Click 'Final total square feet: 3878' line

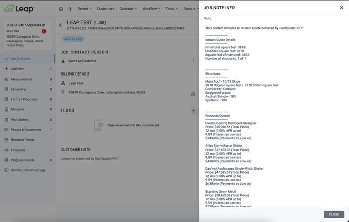225,47
